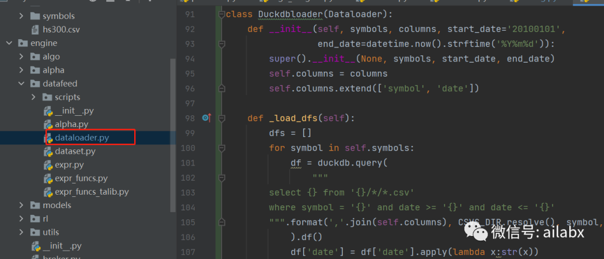Click the algo folder icon
This screenshot has width=604, height=259.
(35, 56)
